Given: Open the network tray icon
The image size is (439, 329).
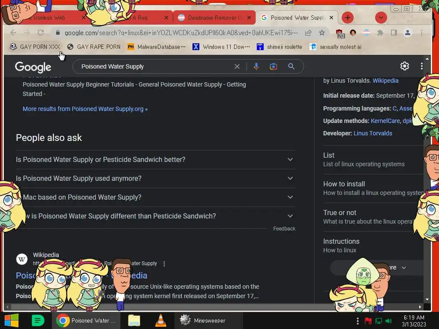Looking at the screenshot, I should (379, 321).
